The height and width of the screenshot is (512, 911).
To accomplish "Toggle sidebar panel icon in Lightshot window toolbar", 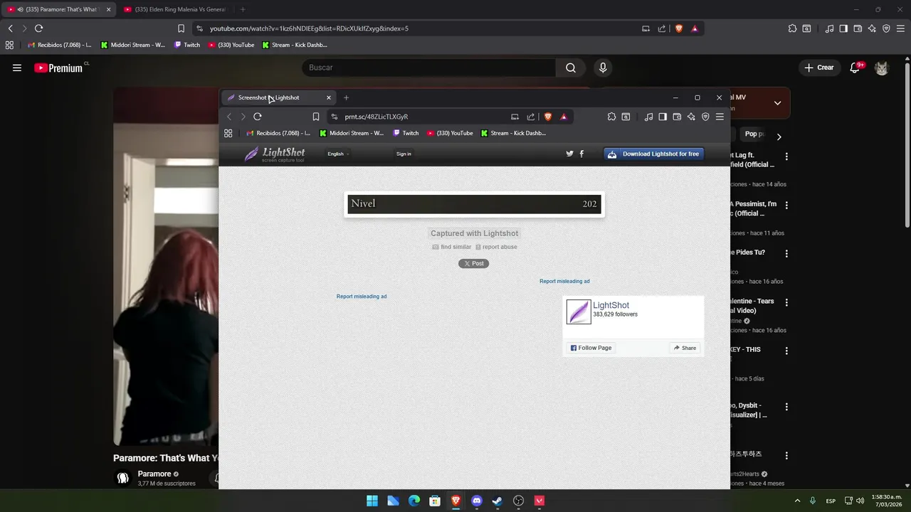I will (663, 117).
